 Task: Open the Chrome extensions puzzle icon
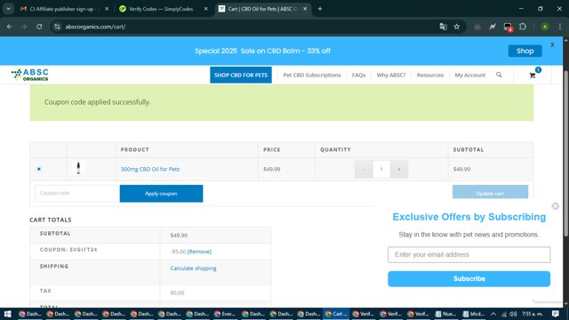[523, 27]
